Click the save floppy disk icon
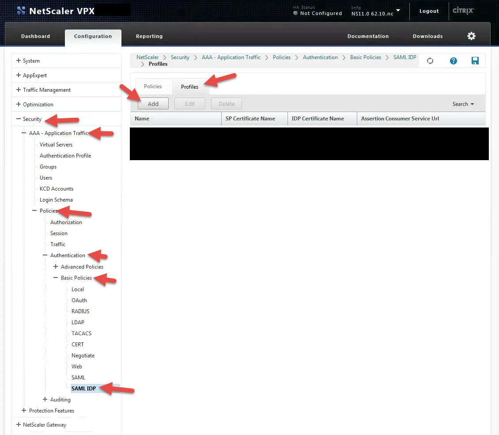Image resolution: width=499 pixels, height=435 pixels. click(x=475, y=61)
